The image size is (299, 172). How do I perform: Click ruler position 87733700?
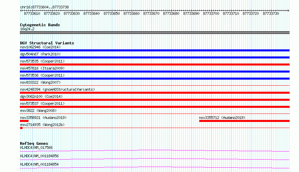(211, 13)
